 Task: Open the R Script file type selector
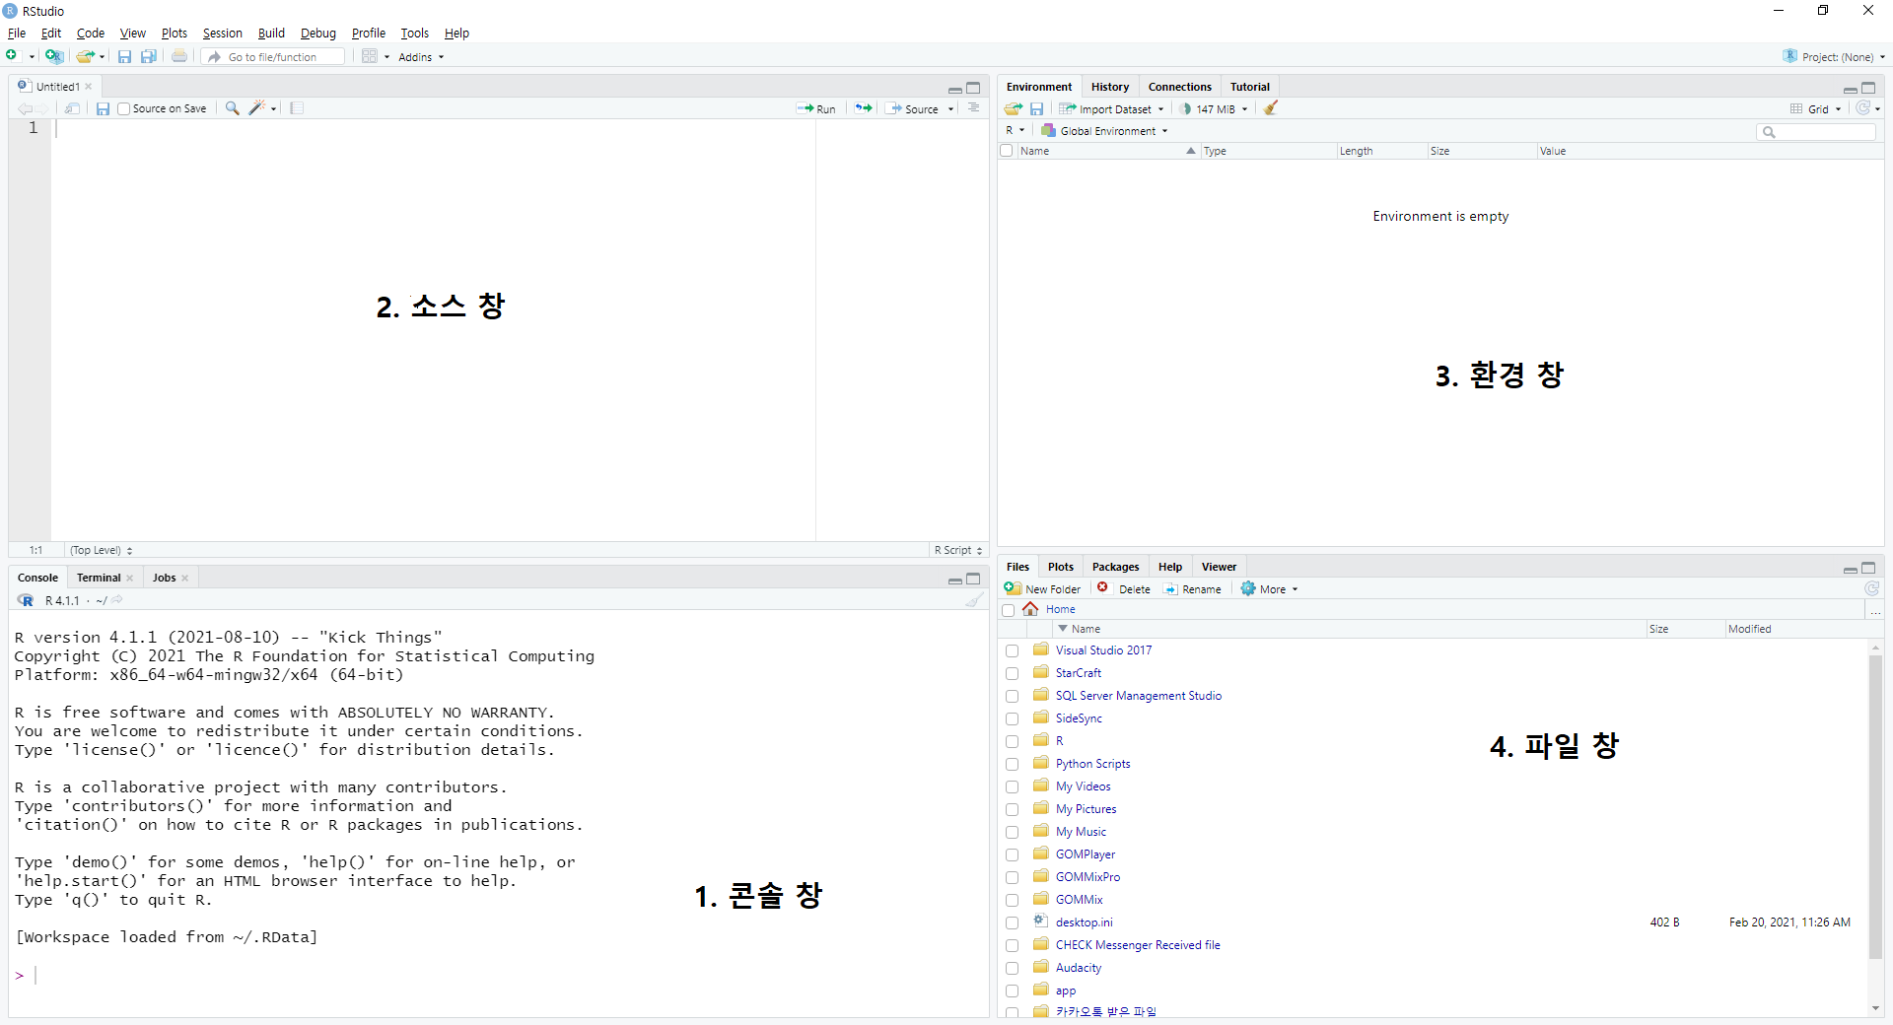click(958, 550)
